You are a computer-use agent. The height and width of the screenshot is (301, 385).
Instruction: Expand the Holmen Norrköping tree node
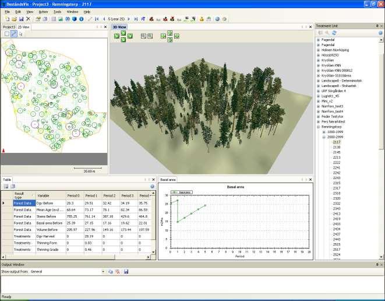pyautogui.click(x=318, y=50)
